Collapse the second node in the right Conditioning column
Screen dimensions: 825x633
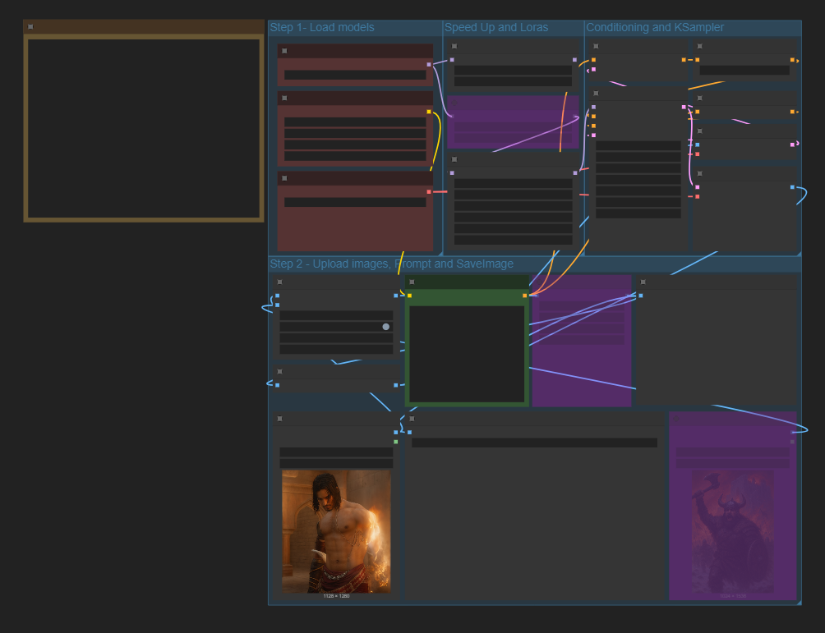click(700, 99)
